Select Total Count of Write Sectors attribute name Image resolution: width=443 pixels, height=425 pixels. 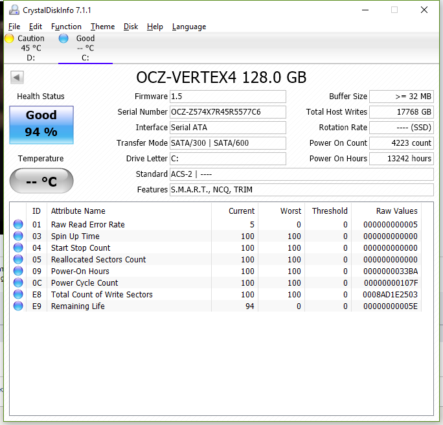tap(102, 294)
